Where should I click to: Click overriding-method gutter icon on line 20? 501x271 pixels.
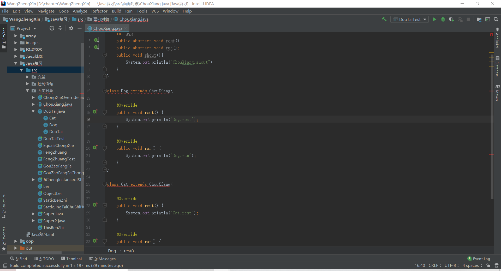[95, 148]
